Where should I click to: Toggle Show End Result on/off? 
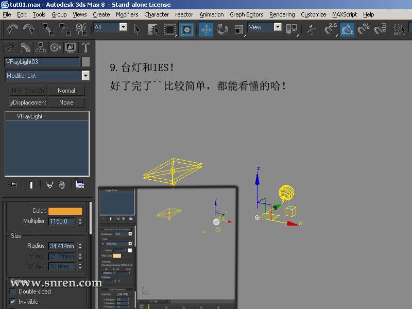click(x=31, y=185)
